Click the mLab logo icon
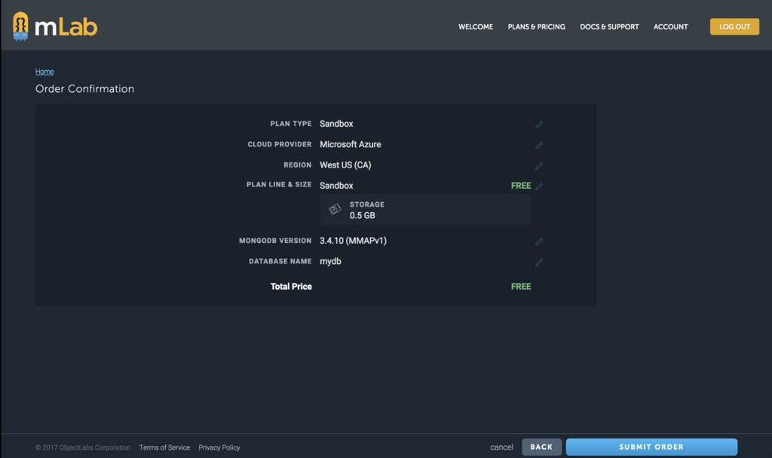This screenshot has height=458, width=772. click(20, 26)
